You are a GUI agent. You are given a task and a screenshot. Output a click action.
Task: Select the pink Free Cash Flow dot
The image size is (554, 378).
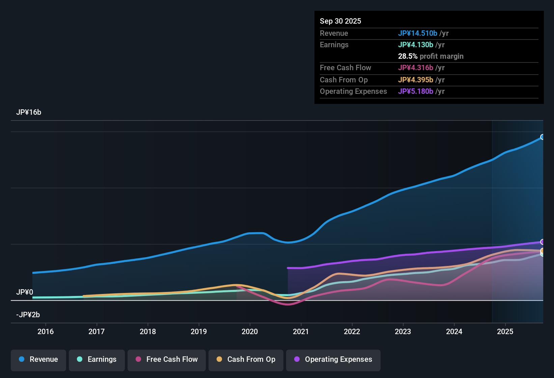coord(138,359)
